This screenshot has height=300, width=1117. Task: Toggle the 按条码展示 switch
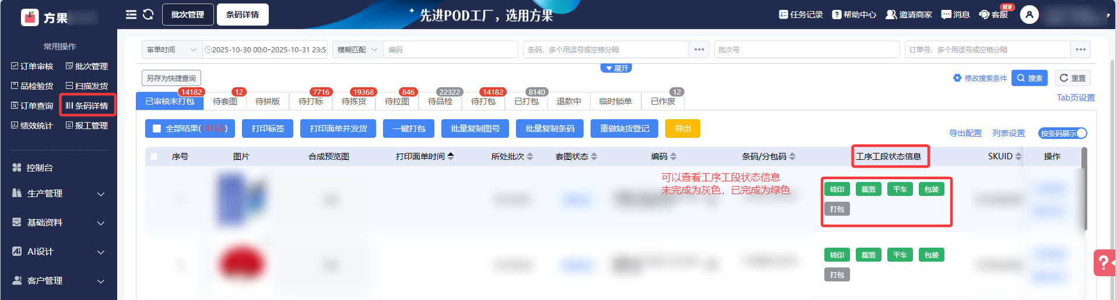1063,134
